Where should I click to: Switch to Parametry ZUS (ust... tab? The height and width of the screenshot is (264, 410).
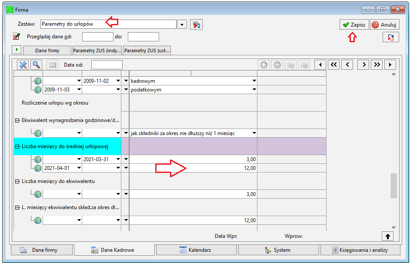pos(147,51)
